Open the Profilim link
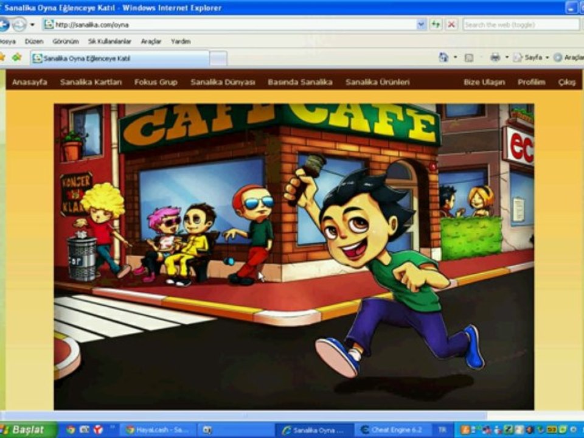 (x=532, y=82)
